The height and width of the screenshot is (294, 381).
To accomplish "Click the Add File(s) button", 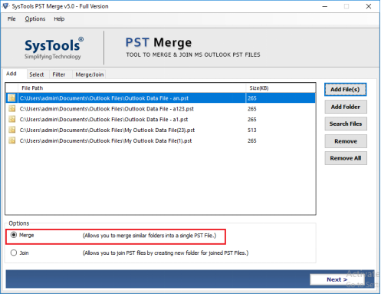I will [x=345, y=89].
